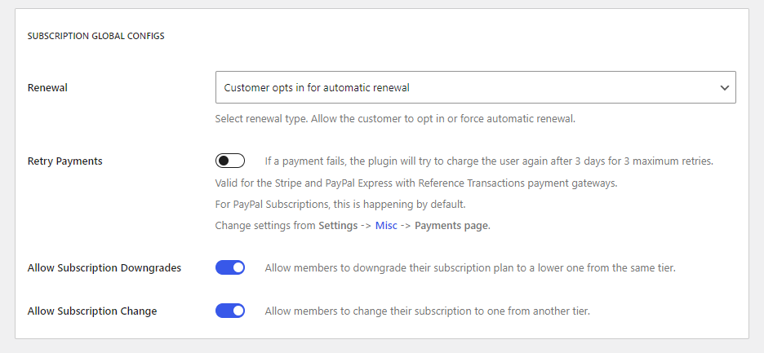Select the Allow Subscription Downgrades label
764x353 pixels.
click(x=104, y=267)
